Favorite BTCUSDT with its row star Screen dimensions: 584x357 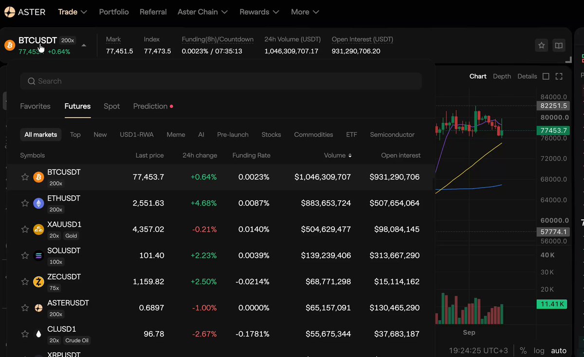(x=25, y=177)
